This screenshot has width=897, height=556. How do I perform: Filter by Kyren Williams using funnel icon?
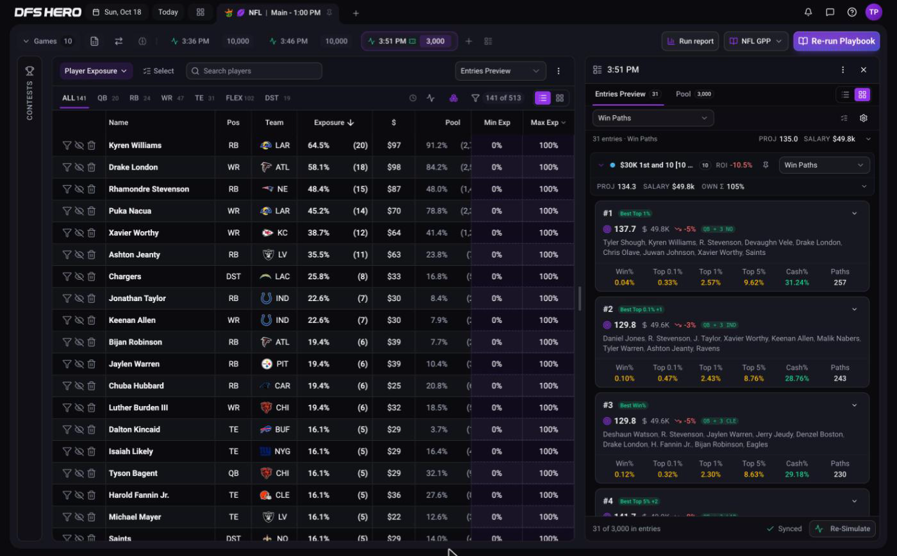pyautogui.click(x=67, y=145)
